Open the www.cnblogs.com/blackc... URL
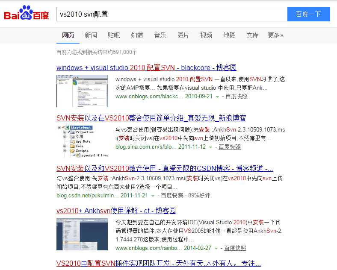The height and width of the screenshot is (270, 337). (149, 97)
